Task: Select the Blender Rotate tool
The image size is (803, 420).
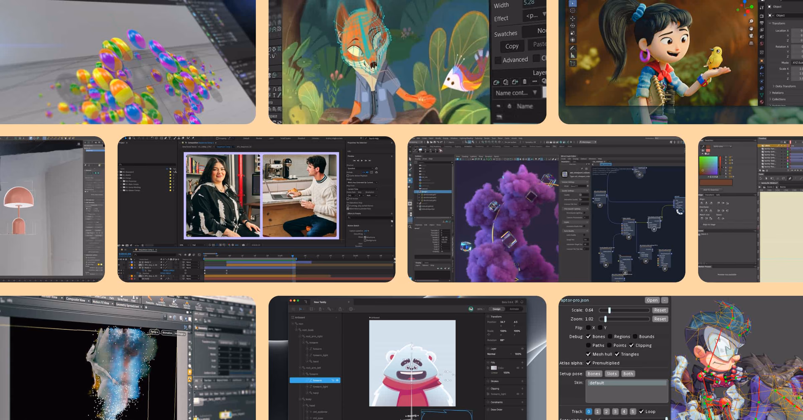Action: (573, 25)
